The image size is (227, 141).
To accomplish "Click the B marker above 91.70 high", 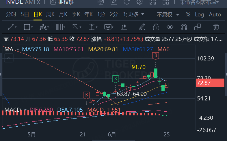I will (156, 56).
